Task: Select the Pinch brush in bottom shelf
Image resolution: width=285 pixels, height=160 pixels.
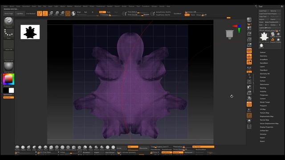Action: [45, 148]
